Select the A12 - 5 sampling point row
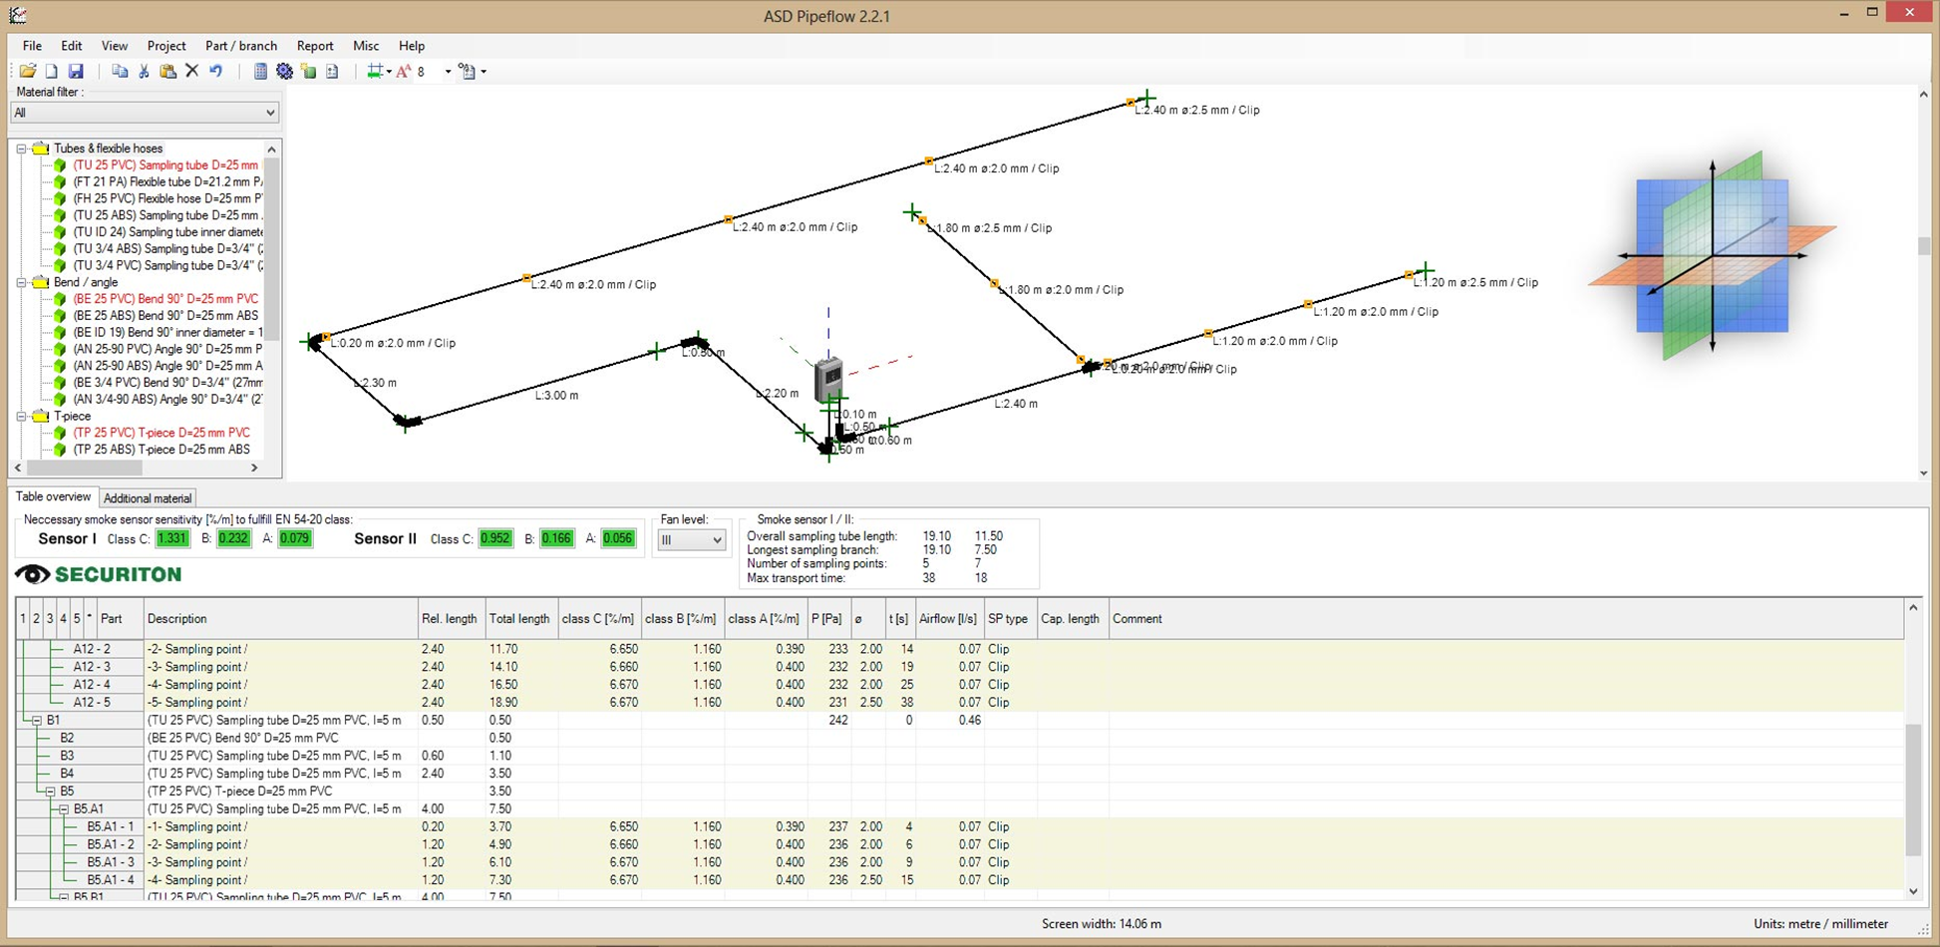Screen dimensions: 1940x947 [x=92, y=703]
